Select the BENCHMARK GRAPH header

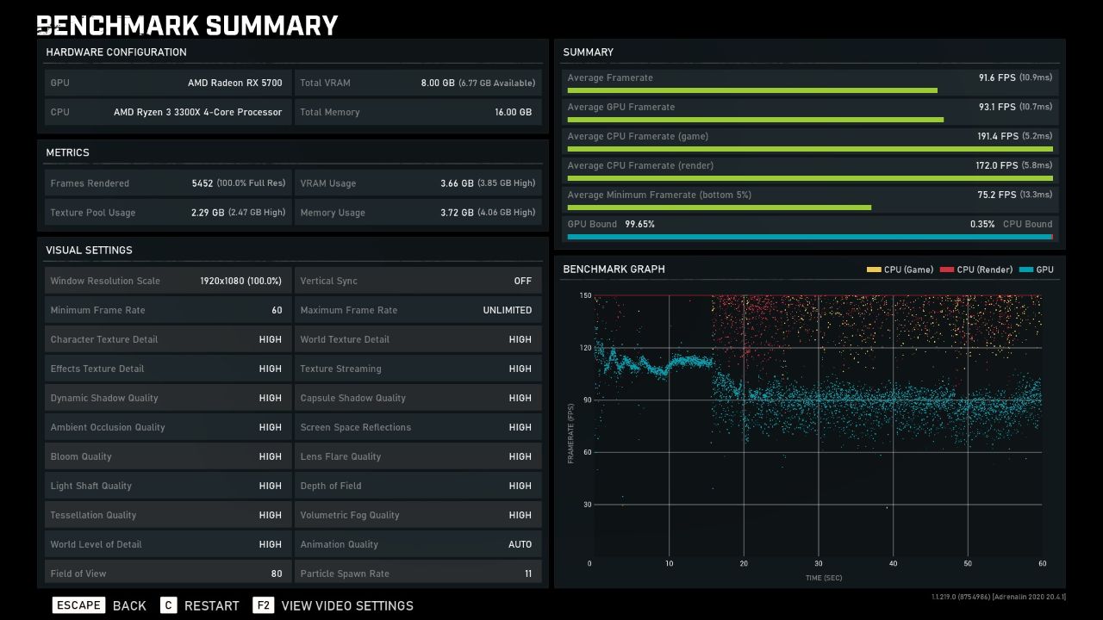point(614,270)
